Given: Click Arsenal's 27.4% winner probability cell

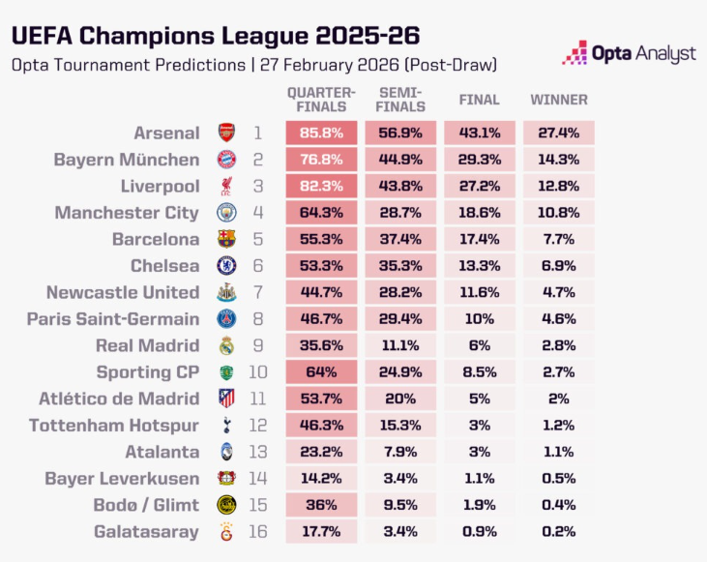Looking at the screenshot, I should pos(559,133).
